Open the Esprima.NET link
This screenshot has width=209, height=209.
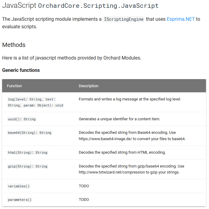pyautogui.click(x=181, y=19)
